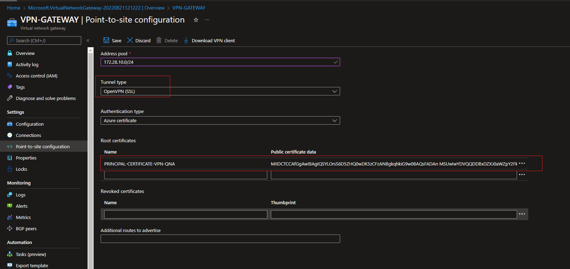Focus the sidebar Search box
This screenshot has height=269, width=570.
coord(44,40)
